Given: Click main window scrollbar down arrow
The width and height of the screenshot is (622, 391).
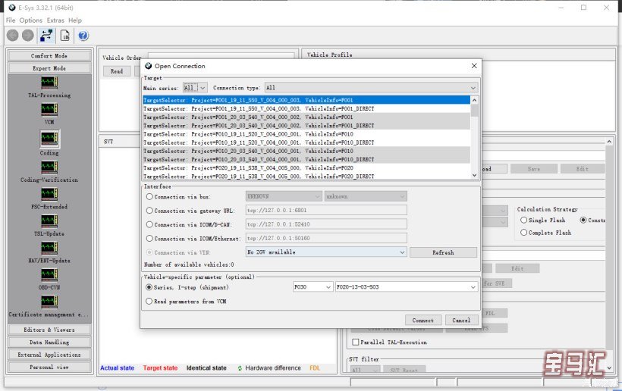Looking at the screenshot, I should click(x=609, y=368).
